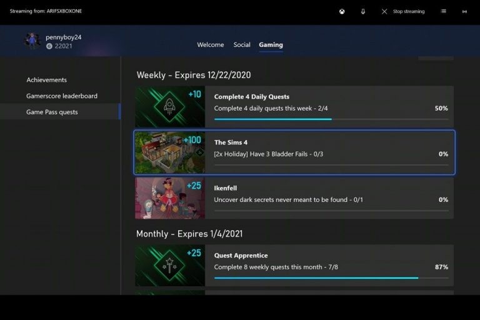Click the +10 reward on the Daily Quests card
Viewport: 480px width, 320px height.
coord(195,94)
